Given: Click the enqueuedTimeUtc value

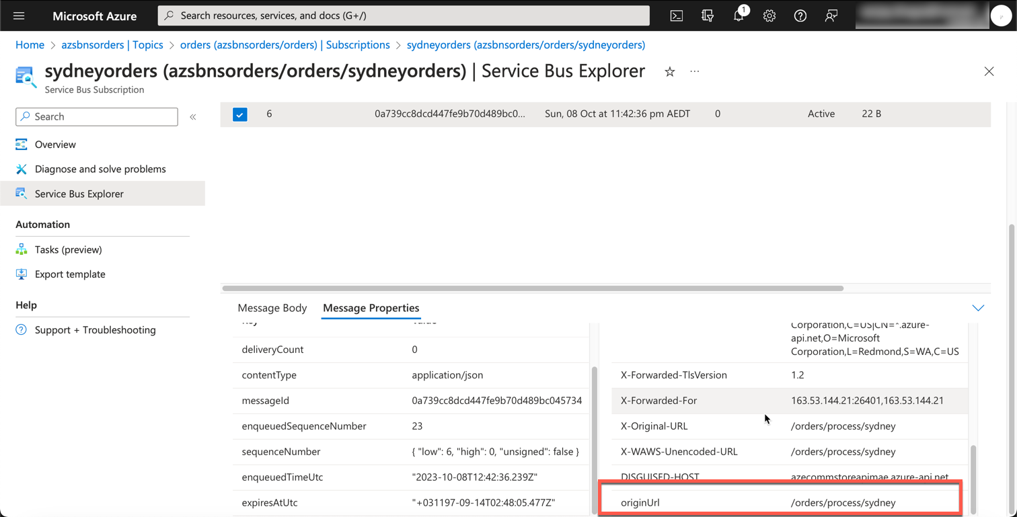Looking at the screenshot, I should (474, 477).
